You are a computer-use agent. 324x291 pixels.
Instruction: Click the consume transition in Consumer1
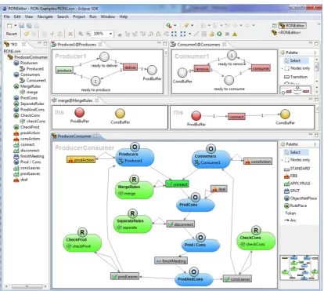click(x=261, y=68)
